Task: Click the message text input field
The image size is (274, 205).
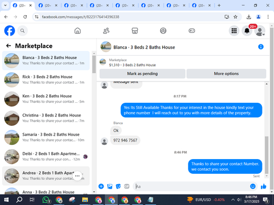Action: click(192, 186)
